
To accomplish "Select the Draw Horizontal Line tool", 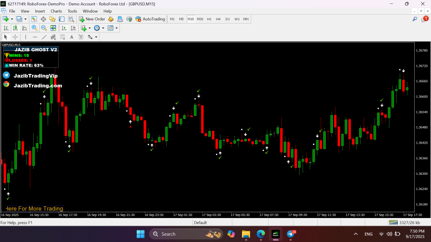I will click(x=35, y=37).
